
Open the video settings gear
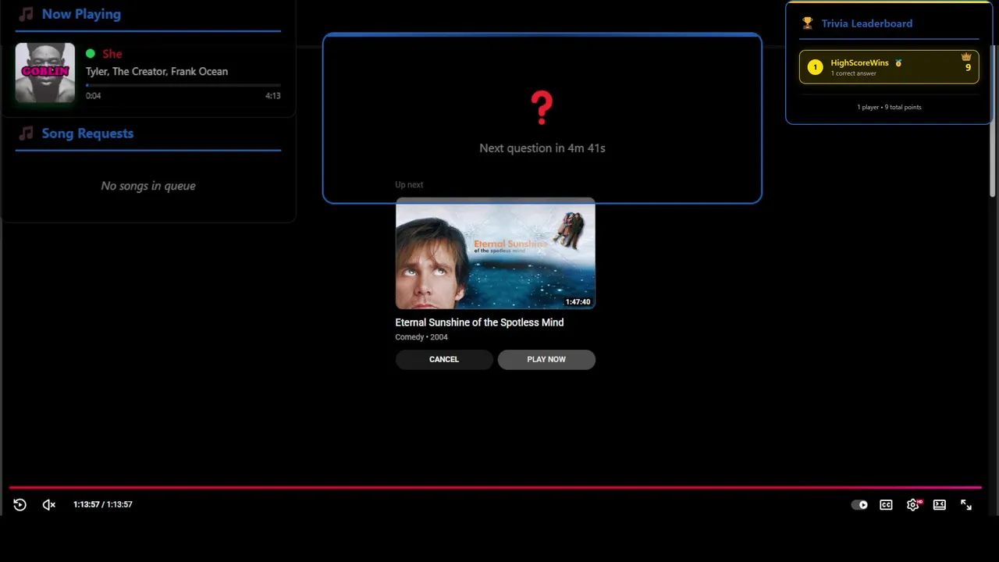coord(913,505)
